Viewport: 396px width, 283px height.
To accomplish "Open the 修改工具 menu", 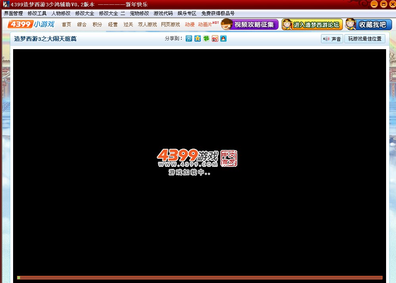I will (37, 13).
